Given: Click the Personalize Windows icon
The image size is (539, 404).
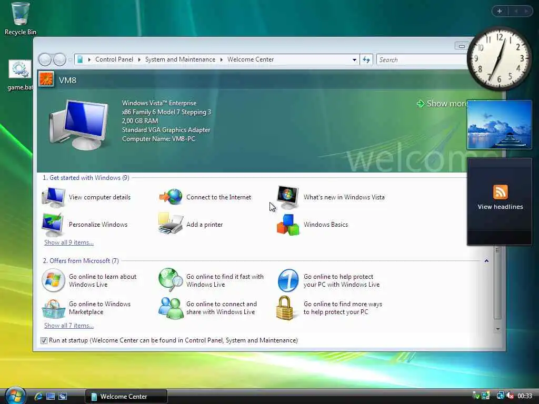Looking at the screenshot, I should pyautogui.click(x=53, y=225).
